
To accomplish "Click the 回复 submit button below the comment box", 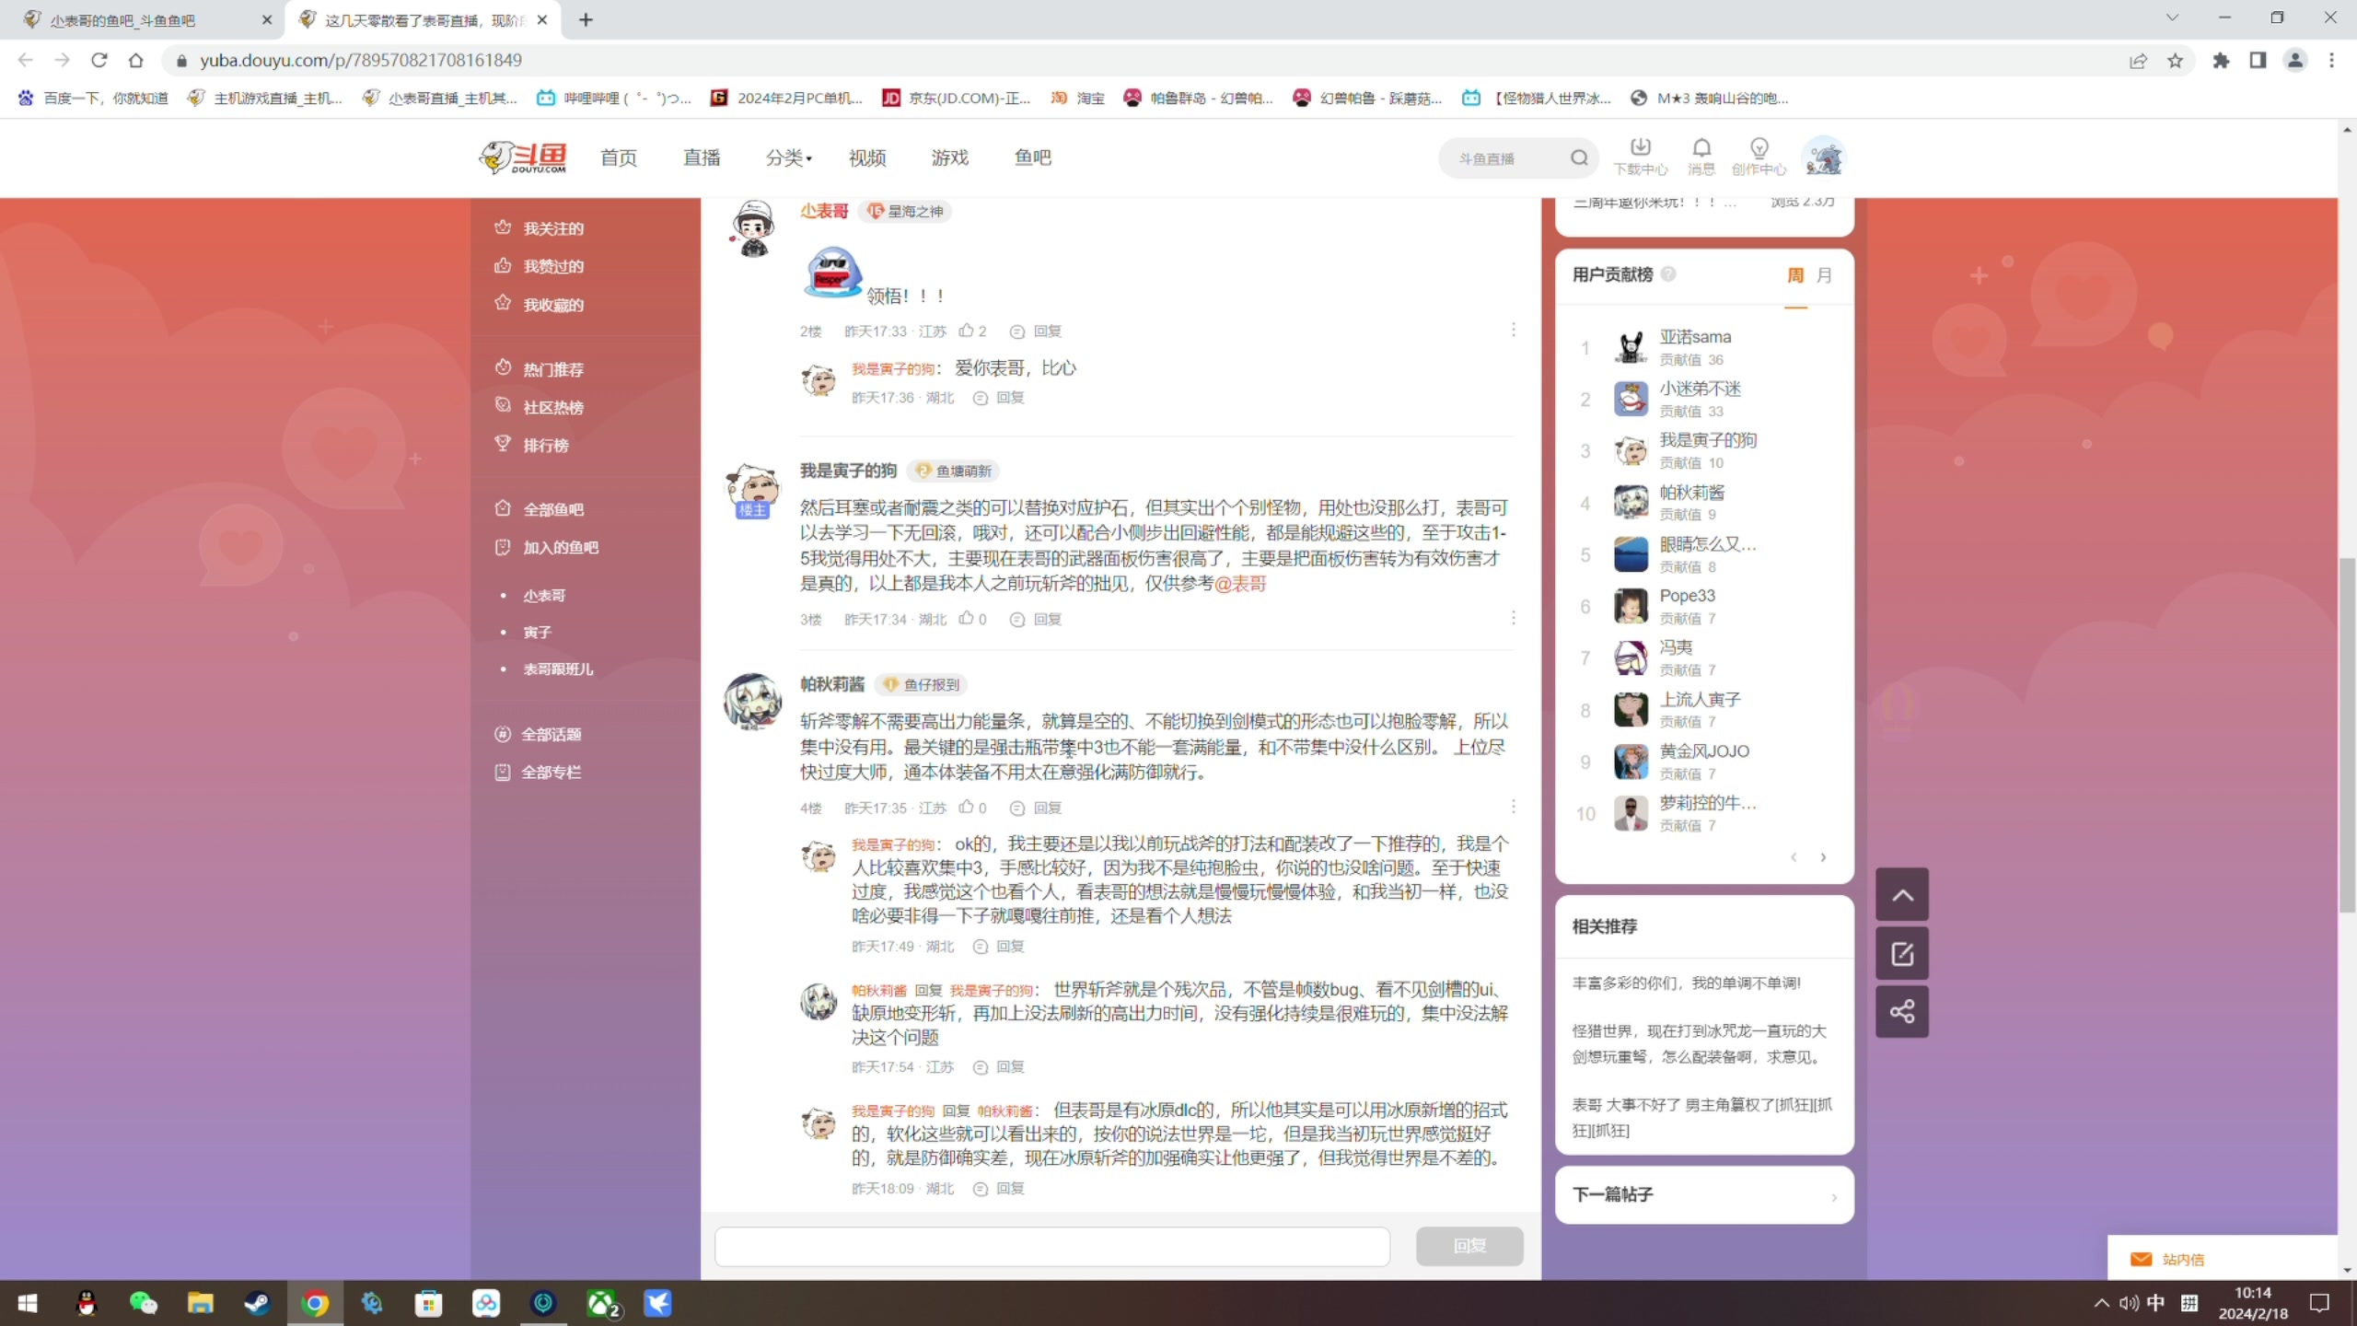I will 1468,1246.
